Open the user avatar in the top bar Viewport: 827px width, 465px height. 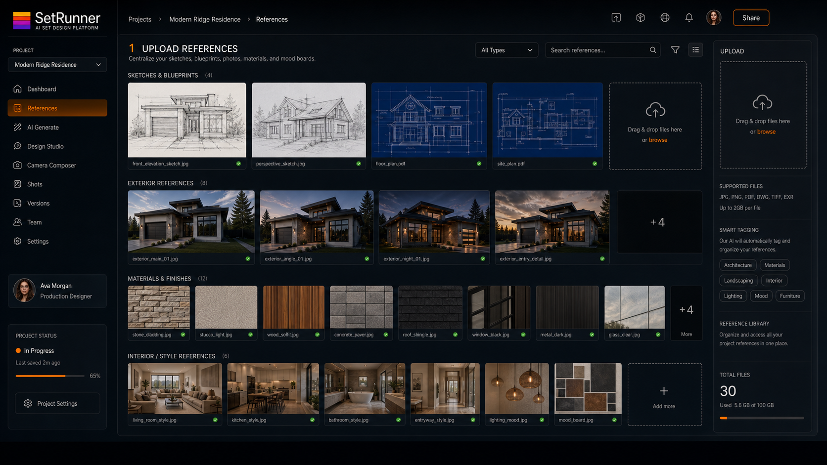pyautogui.click(x=713, y=18)
